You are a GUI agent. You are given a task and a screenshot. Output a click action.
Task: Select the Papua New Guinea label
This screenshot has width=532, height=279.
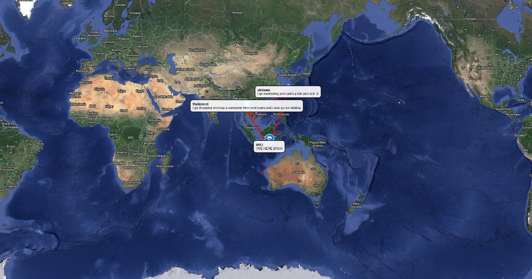coord(317,143)
